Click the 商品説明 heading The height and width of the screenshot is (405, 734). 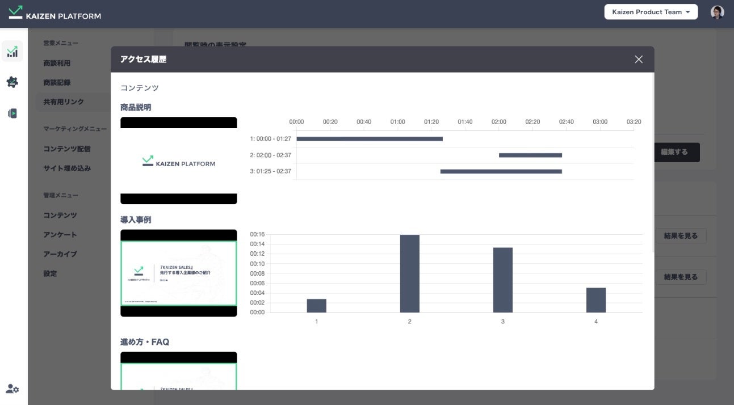point(136,107)
